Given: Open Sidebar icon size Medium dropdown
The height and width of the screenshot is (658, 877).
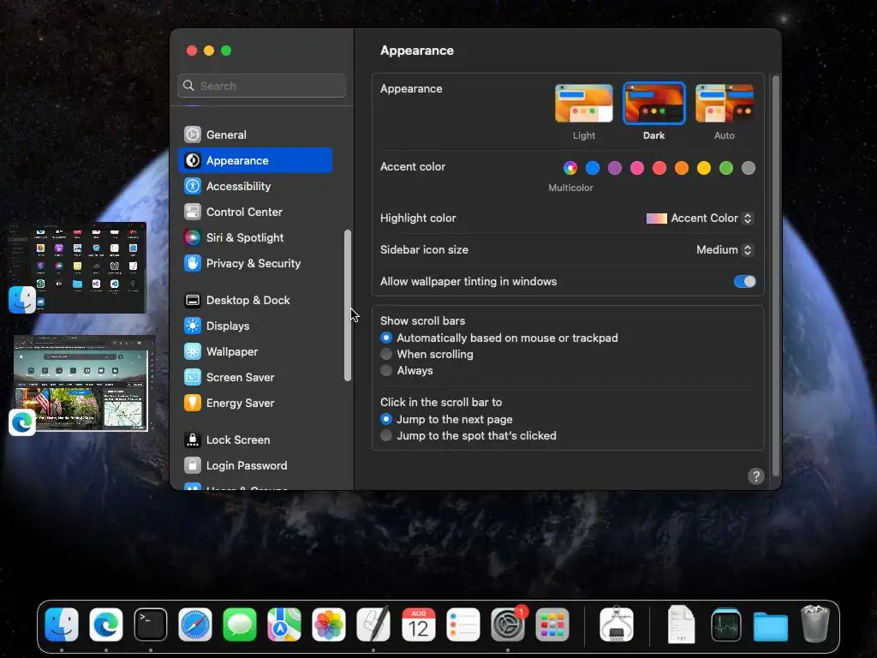Looking at the screenshot, I should [x=725, y=250].
